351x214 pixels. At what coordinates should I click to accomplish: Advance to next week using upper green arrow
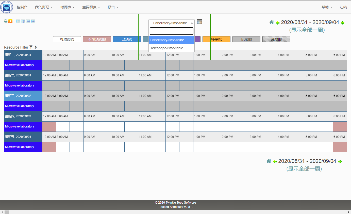[343, 23]
